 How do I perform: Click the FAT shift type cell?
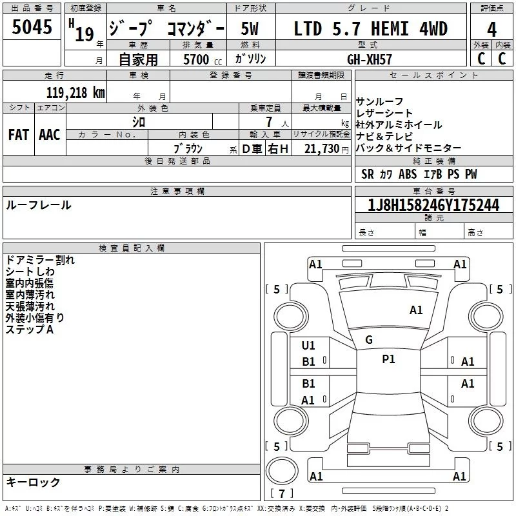[18, 134]
